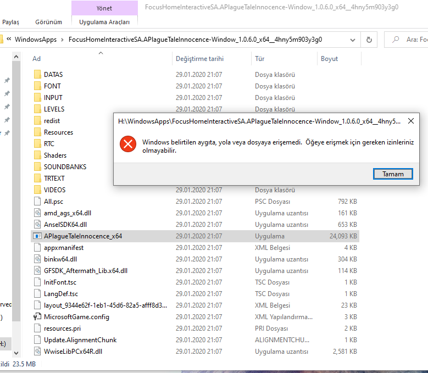Viewport: 428px width, 373px height.
Task: Click the 24,093 KB size cell
Action: tap(343, 236)
